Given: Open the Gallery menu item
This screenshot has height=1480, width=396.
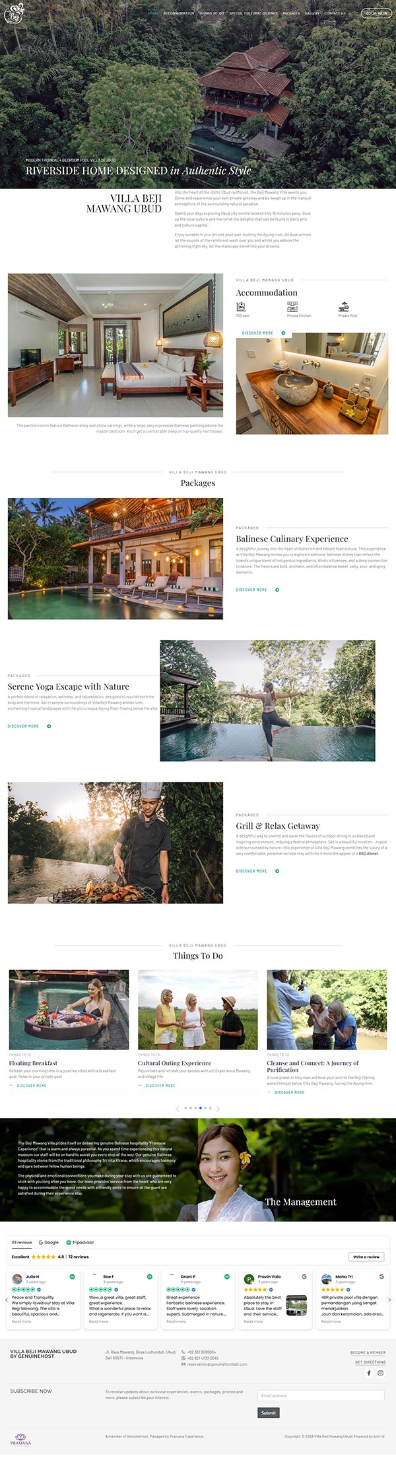Looking at the screenshot, I should [x=312, y=13].
